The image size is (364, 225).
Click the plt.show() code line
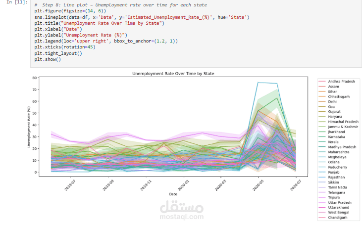[x=48, y=59]
